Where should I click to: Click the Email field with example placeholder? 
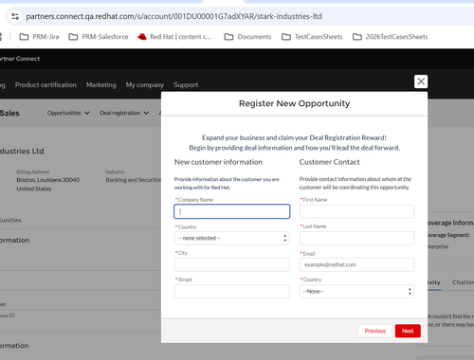tap(356, 264)
